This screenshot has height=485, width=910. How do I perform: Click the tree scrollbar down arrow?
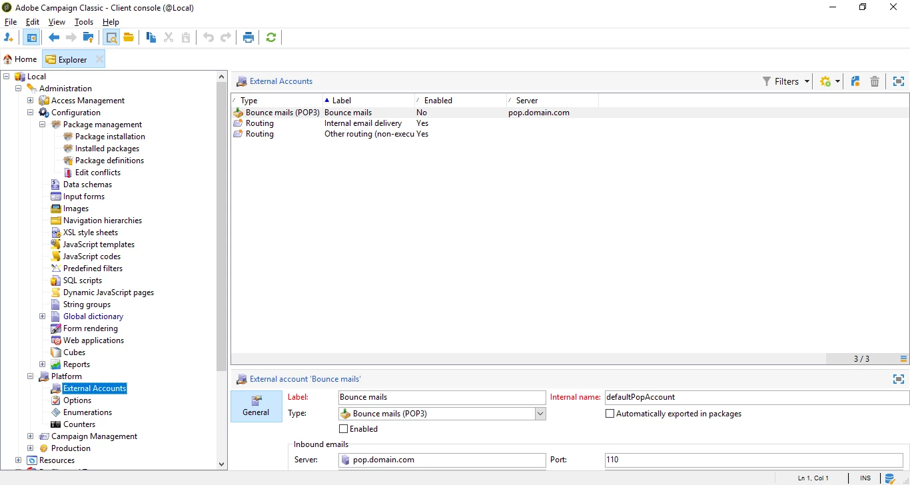tap(222, 464)
